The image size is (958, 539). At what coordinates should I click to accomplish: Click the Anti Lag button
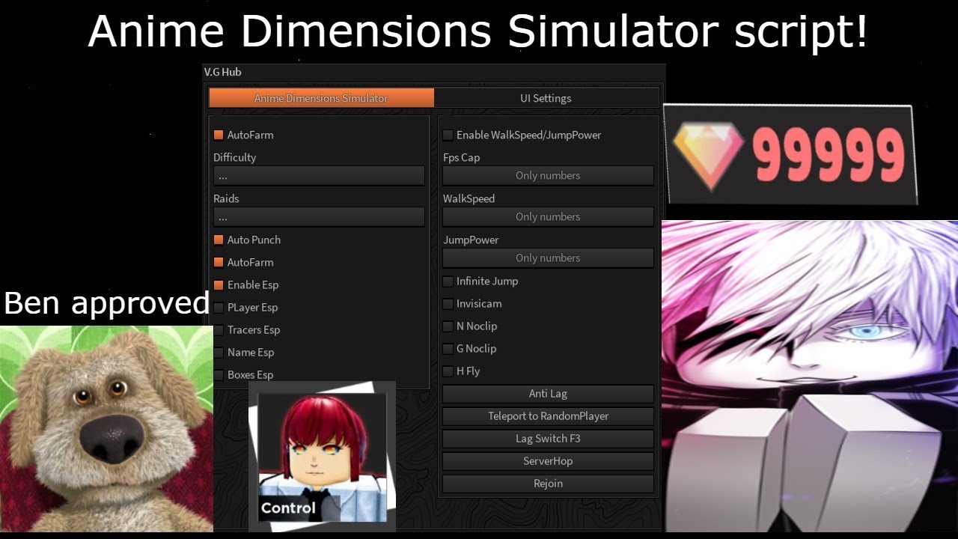(x=548, y=394)
